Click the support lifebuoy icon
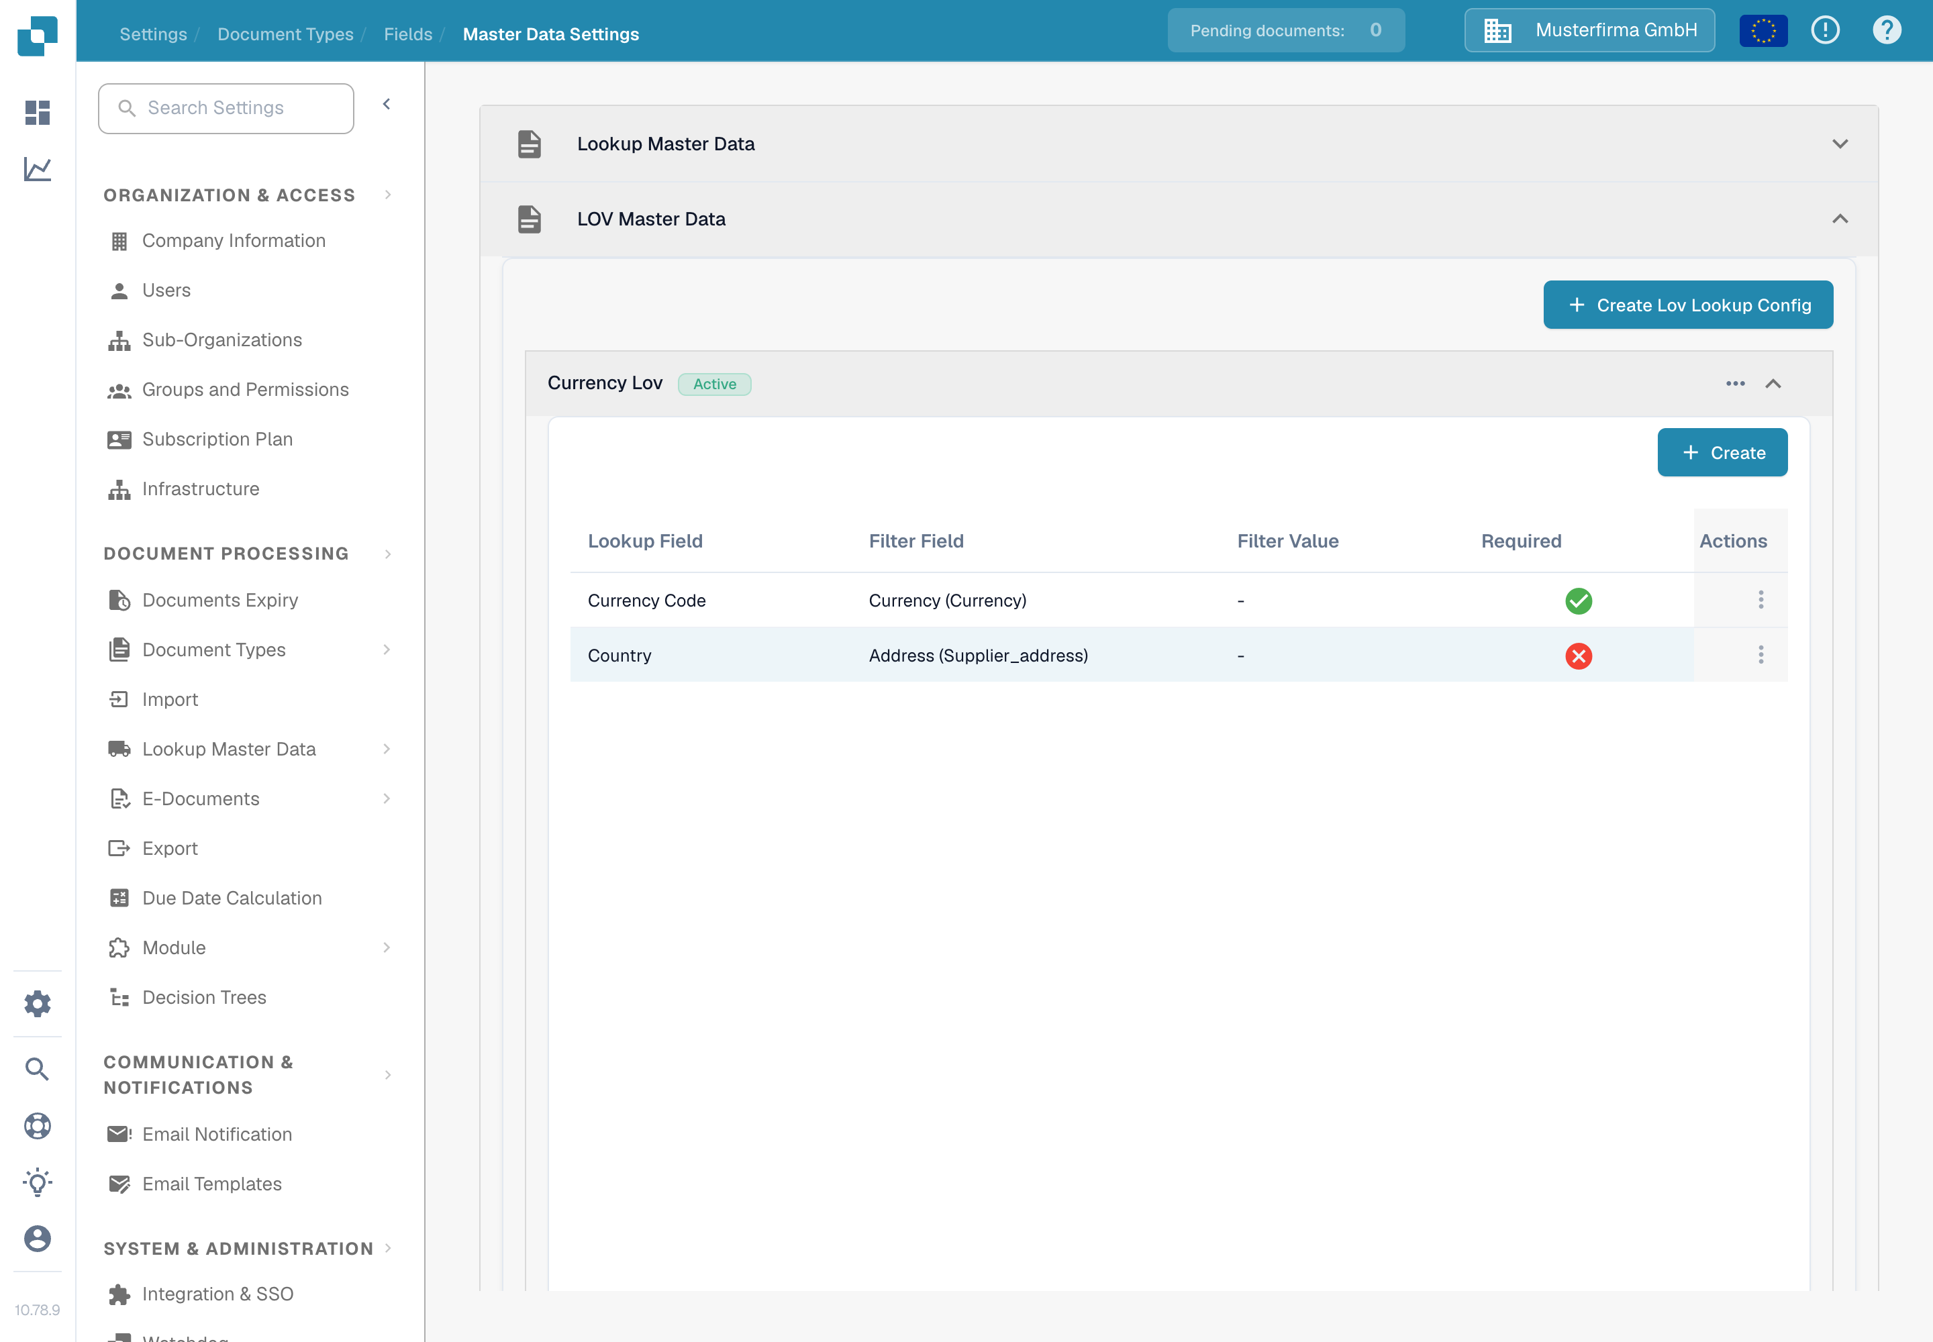This screenshot has width=1933, height=1342. [37, 1126]
